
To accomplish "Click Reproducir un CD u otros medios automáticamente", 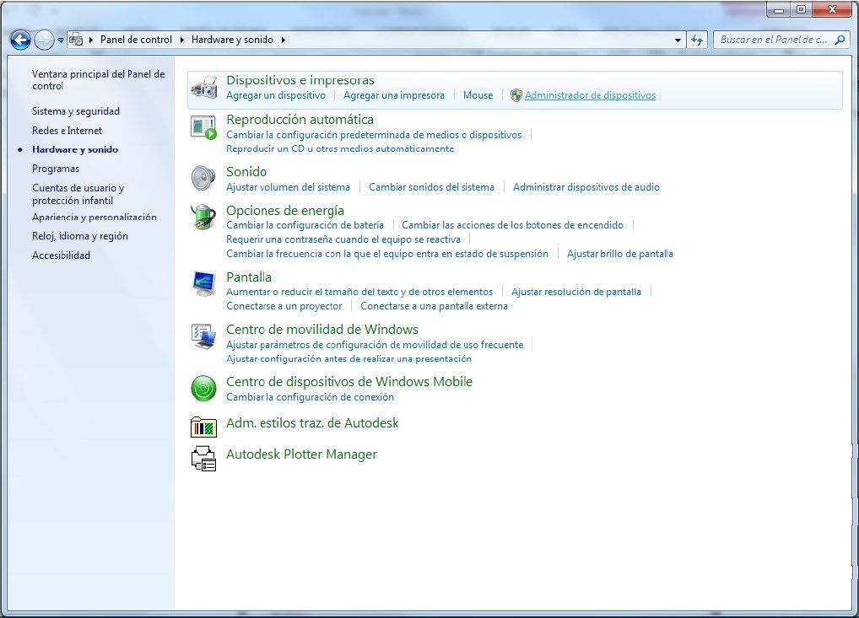I will point(340,149).
